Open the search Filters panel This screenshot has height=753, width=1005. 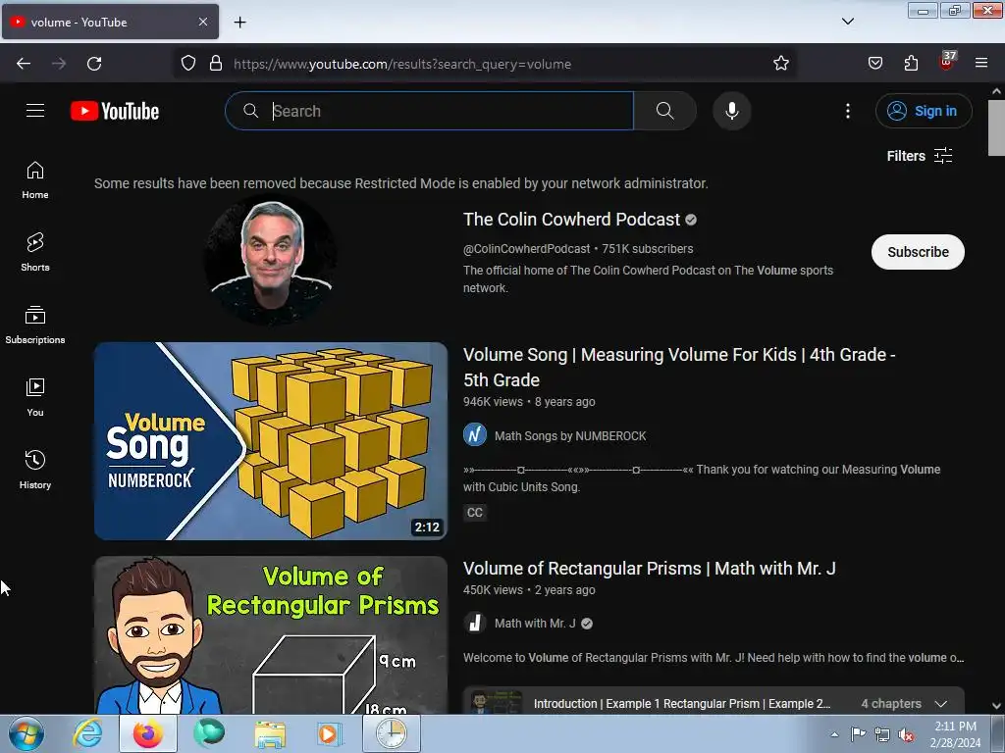[x=919, y=156]
